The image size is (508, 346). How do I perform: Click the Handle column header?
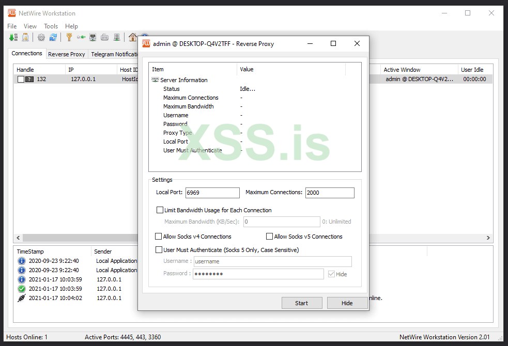point(39,70)
